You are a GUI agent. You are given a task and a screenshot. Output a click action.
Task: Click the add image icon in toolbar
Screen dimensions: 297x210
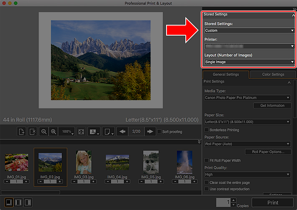coord(22,132)
